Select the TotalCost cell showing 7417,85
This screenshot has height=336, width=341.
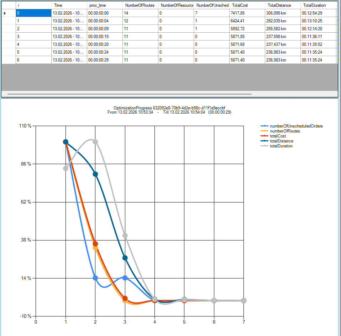(247, 13)
